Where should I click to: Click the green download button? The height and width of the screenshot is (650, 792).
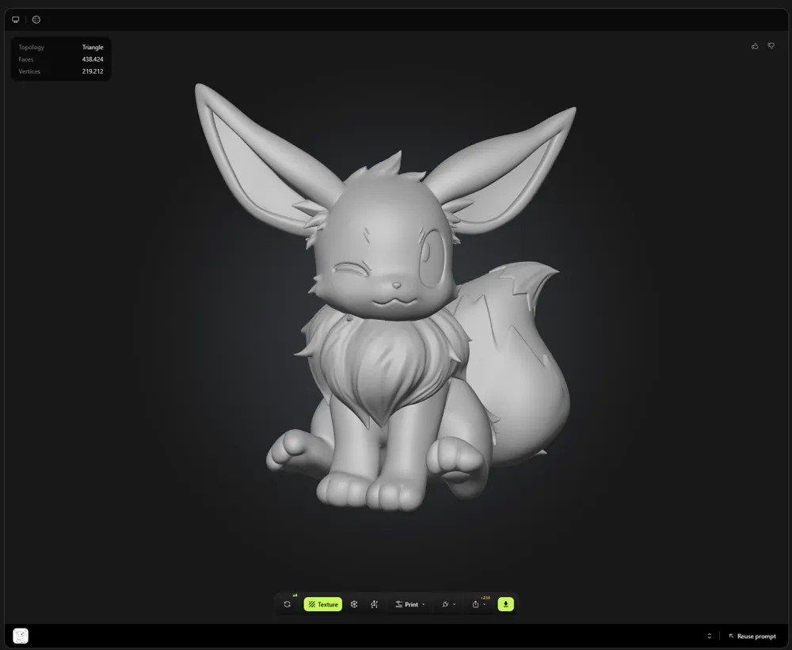click(505, 604)
